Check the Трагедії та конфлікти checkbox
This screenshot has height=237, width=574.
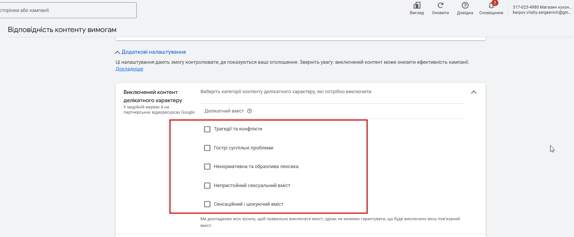point(207,129)
